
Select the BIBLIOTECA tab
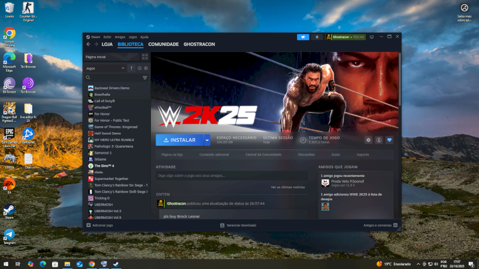(131, 44)
